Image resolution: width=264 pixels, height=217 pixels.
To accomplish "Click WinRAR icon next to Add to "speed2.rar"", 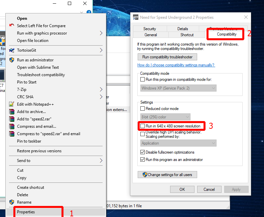I will (x=12, y=119).
